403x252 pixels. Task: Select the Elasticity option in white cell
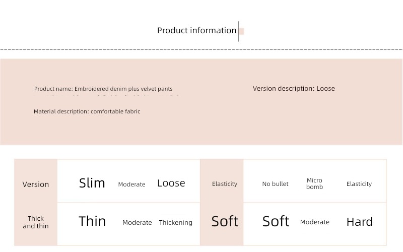pos(359,184)
